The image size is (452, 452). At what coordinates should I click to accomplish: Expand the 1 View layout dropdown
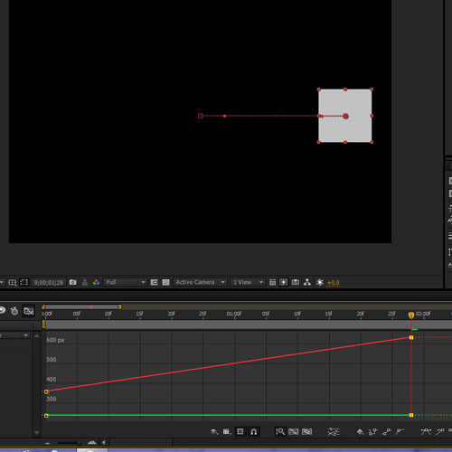(x=248, y=282)
